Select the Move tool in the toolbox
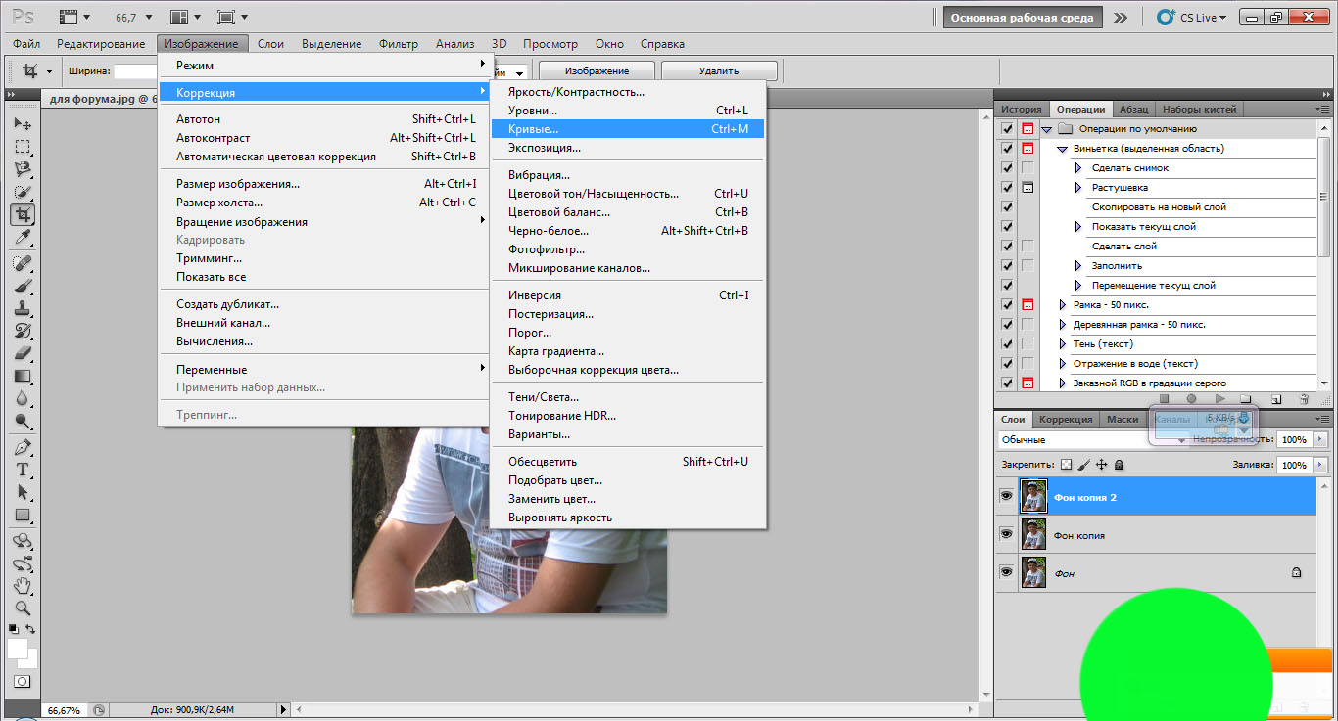 click(23, 124)
